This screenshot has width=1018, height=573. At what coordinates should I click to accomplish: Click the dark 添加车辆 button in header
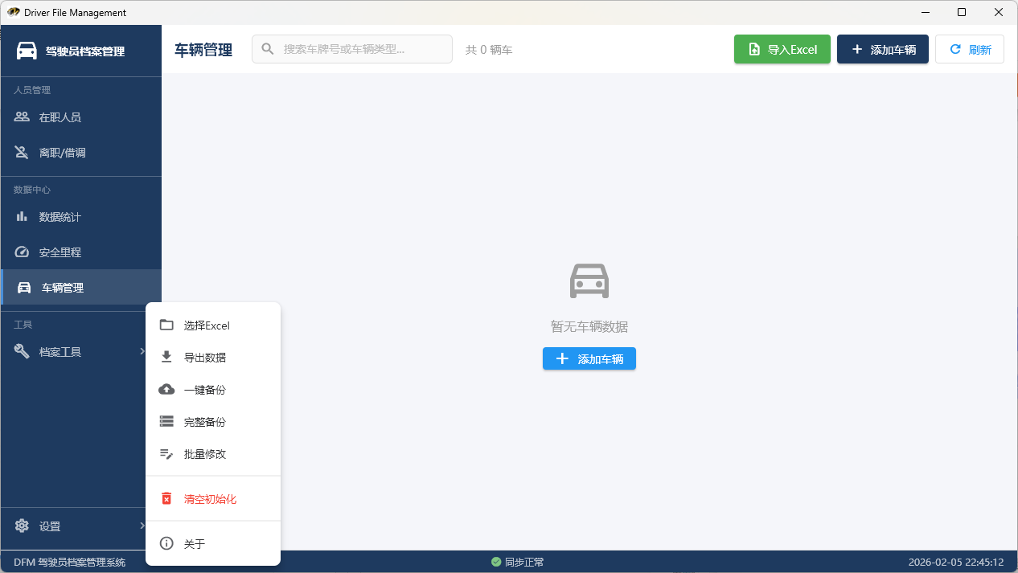(x=882, y=49)
